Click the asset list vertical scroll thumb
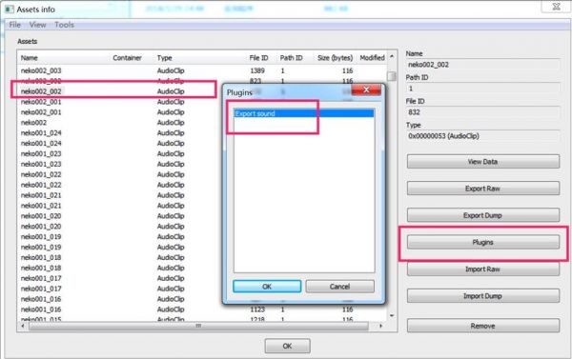 [x=392, y=76]
